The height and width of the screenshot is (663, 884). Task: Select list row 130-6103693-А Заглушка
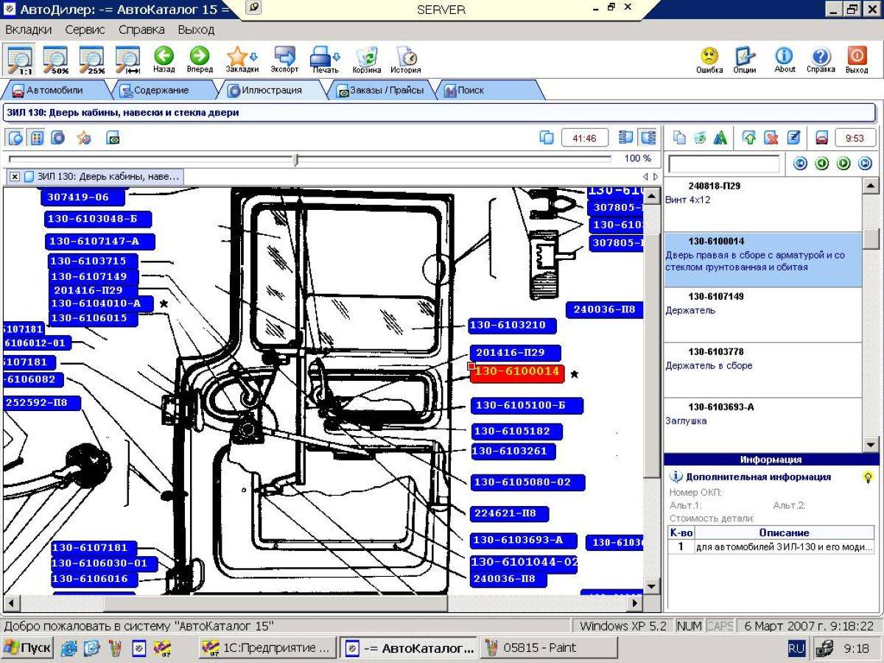pyautogui.click(x=762, y=425)
